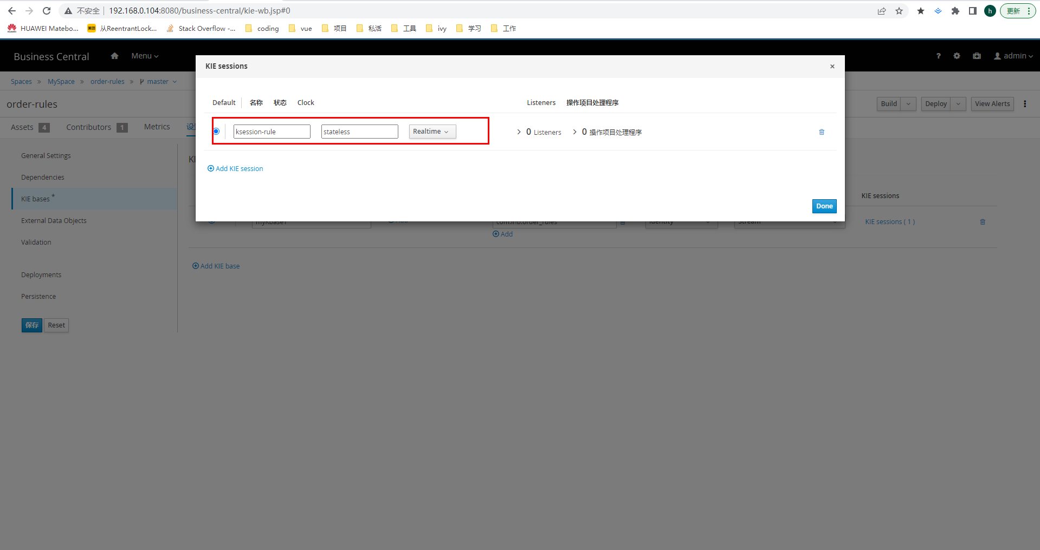This screenshot has width=1040, height=550.
Task: Open the admin user menu
Action: (x=1013, y=56)
